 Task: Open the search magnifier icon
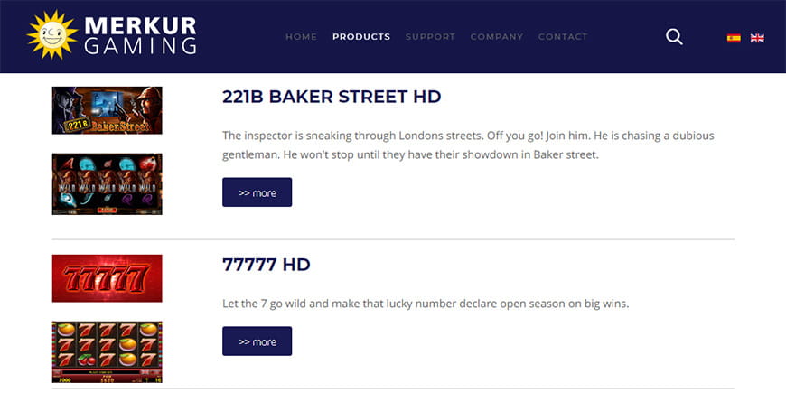(674, 37)
